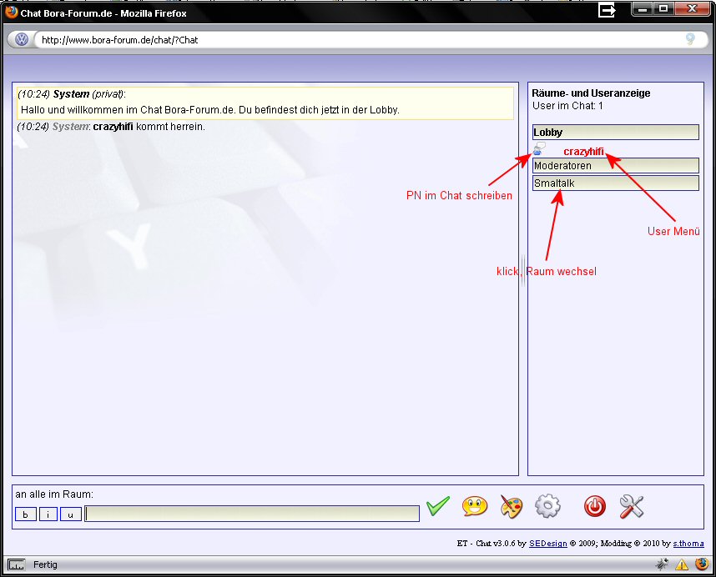
Task: Click the yellow warning triangle in status bar
Action: coord(682,564)
